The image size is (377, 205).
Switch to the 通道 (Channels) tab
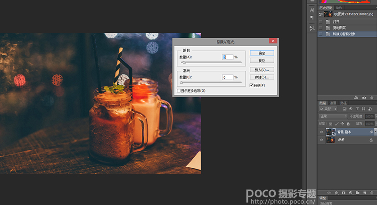click(x=333, y=103)
